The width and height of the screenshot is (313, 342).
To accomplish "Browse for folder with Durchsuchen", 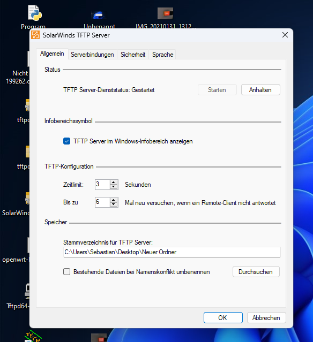I will coord(256,272).
